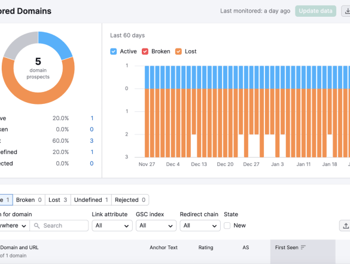
Task: Click the AS column header
Action: pos(246,247)
